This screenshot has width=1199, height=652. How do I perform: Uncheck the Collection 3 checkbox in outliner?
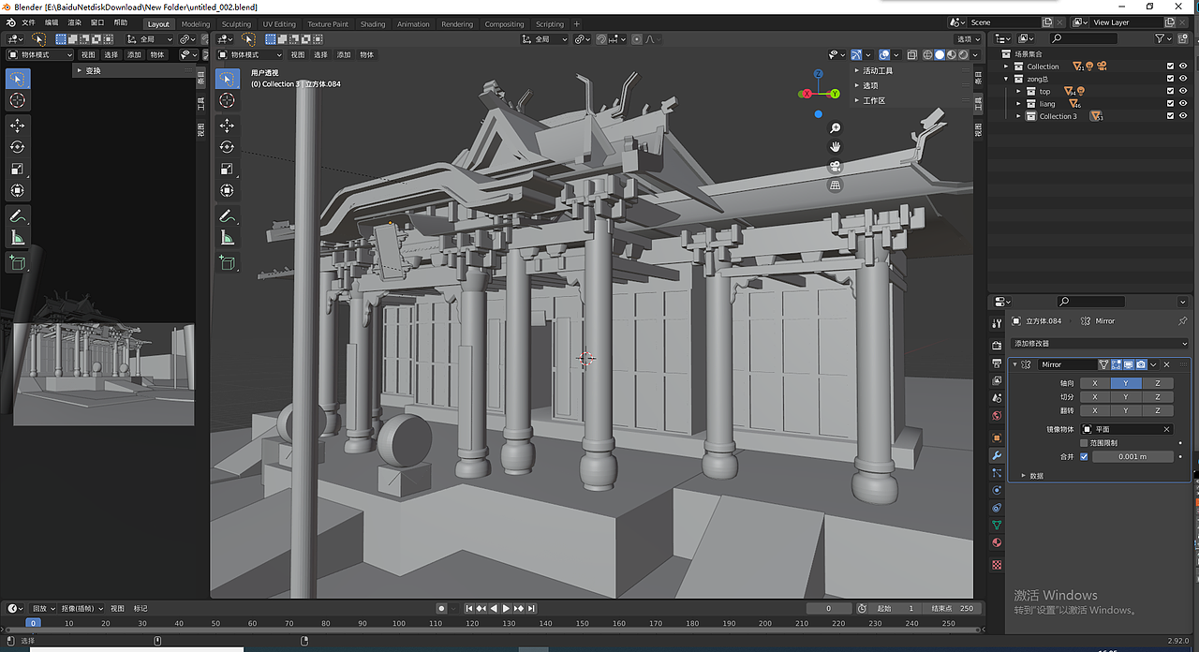tap(1171, 116)
